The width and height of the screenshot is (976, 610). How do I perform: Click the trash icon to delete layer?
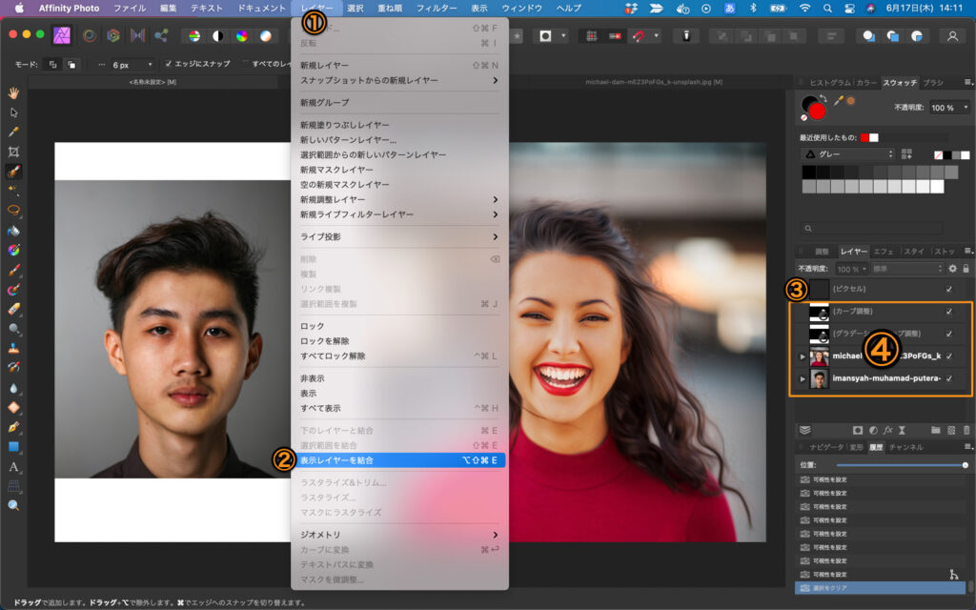click(966, 430)
